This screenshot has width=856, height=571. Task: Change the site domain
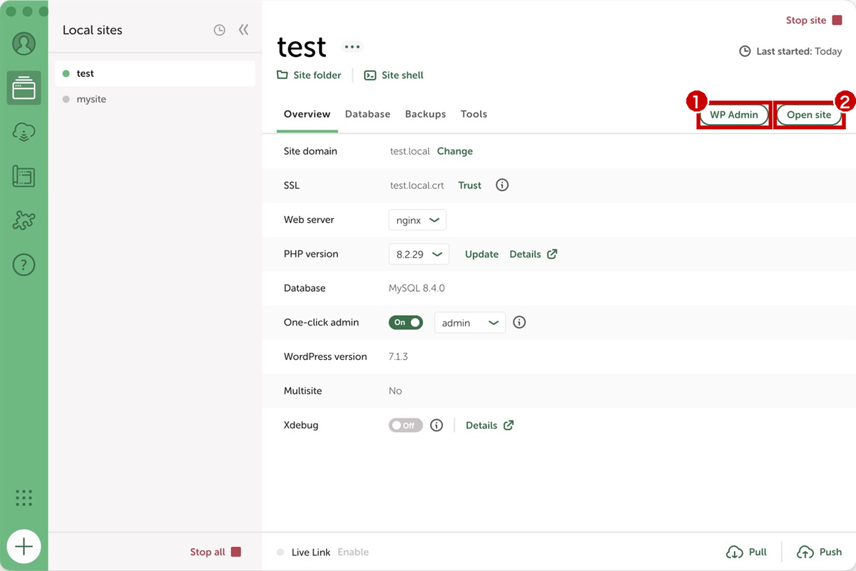[x=455, y=151]
